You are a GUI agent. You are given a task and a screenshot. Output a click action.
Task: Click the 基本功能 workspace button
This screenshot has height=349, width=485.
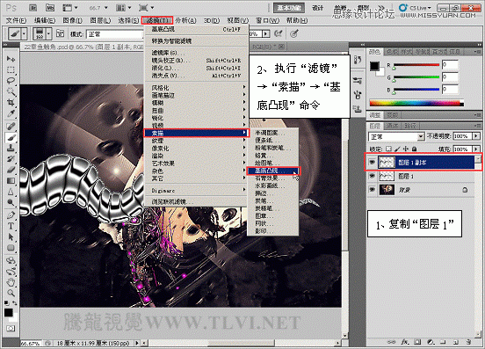tap(289, 8)
